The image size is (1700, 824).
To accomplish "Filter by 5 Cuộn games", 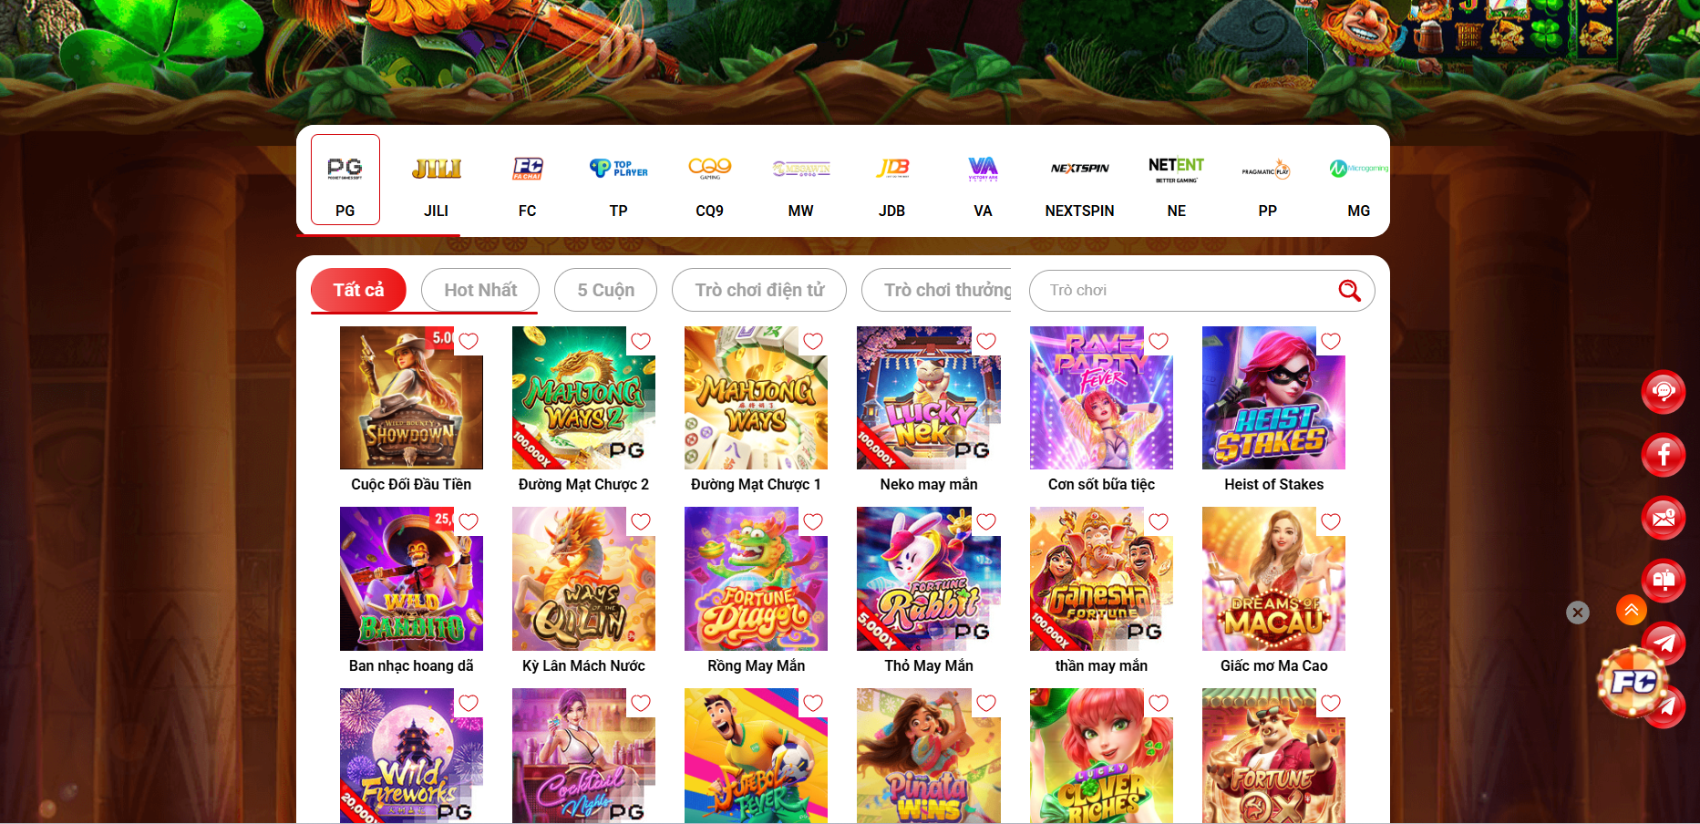I will [x=606, y=290].
